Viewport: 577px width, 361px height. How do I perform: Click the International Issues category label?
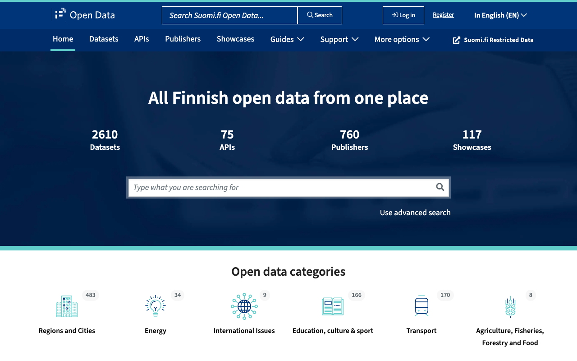pos(244,331)
